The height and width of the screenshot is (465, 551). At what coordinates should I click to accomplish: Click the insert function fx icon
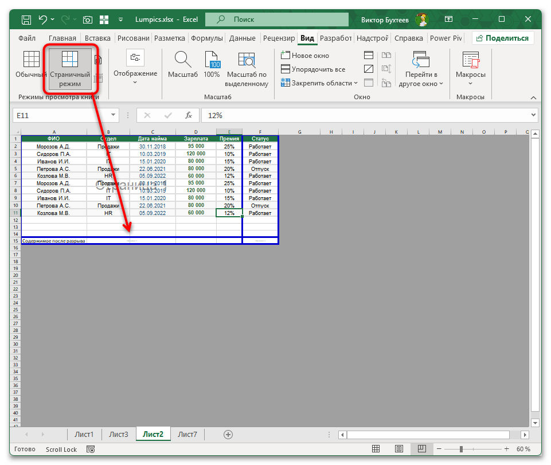tap(188, 115)
